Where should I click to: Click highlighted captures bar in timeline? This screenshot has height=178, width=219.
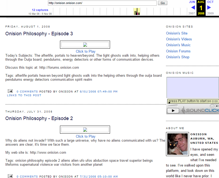[137, 11]
